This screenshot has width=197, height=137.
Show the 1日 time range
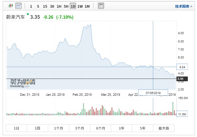click(17, 128)
